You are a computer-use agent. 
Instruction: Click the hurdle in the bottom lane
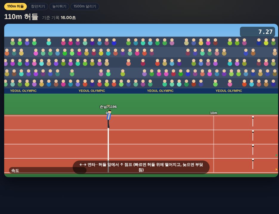tap(253, 164)
